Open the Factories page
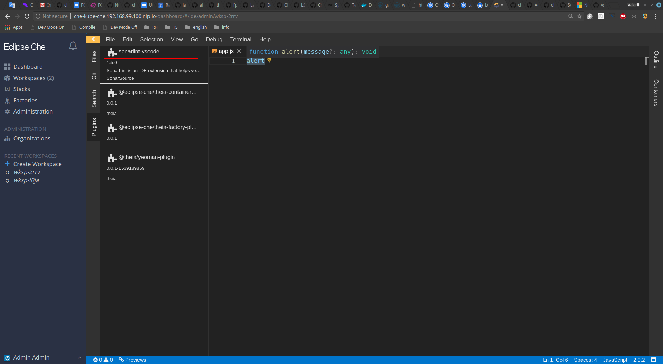 click(25, 100)
